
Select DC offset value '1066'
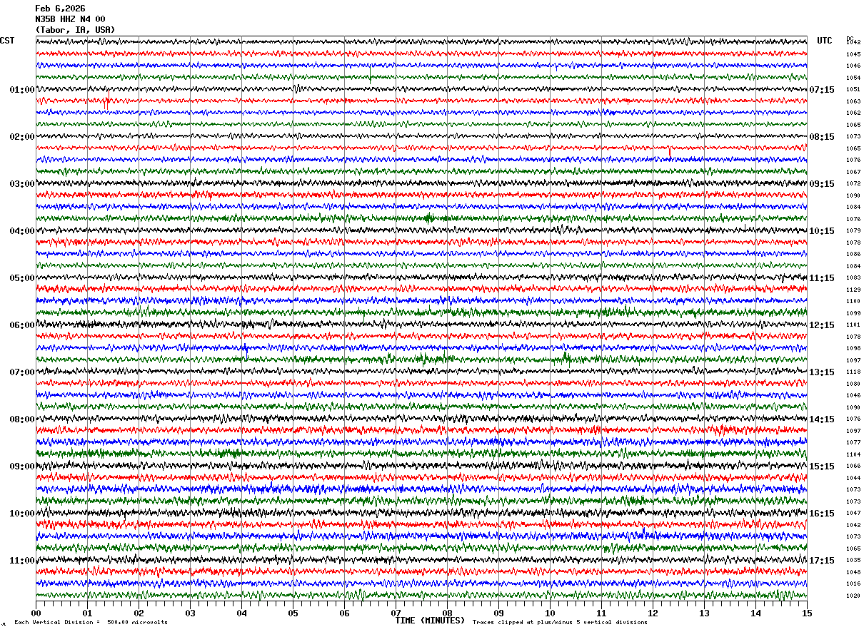pos(853,467)
